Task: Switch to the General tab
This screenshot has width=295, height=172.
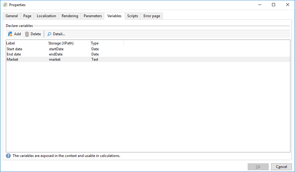Action: click(x=12, y=16)
